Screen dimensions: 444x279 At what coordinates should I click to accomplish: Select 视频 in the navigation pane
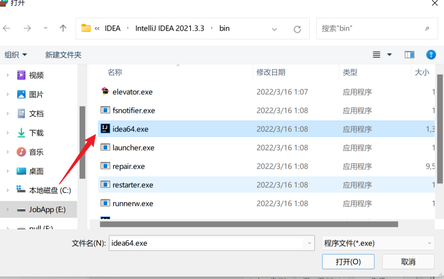[x=36, y=75]
